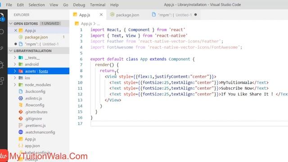Click the .gitattributes file icon
The height and width of the screenshot is (162, 288).
click(21, 112)
